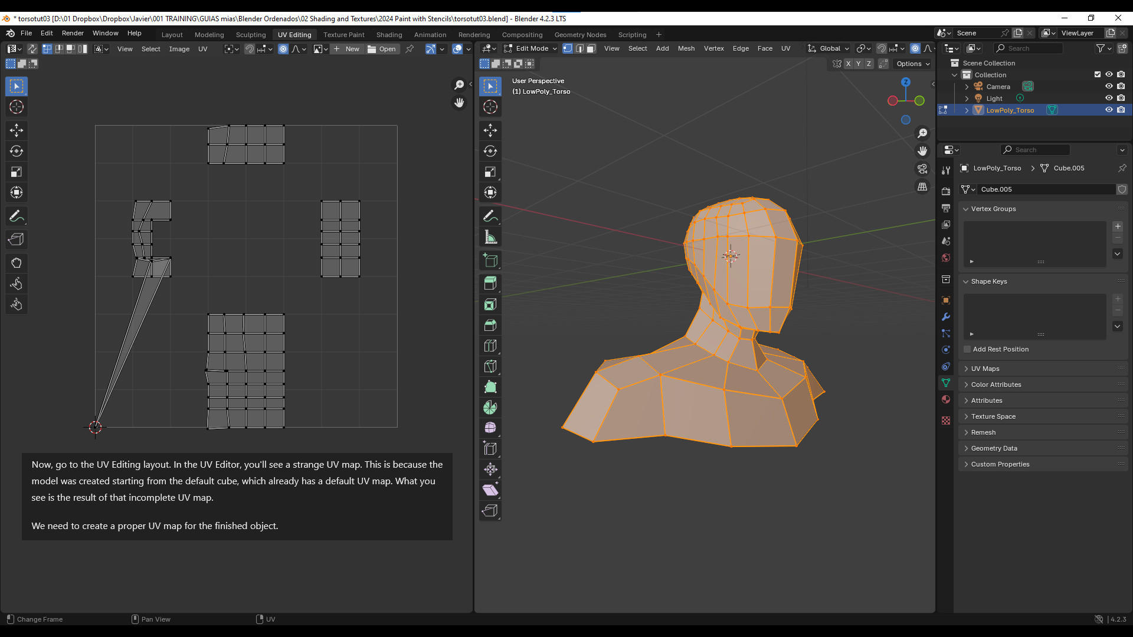This screenshot has height=637, width=1133.
Task: Select the Measure tool in 3D viewport
Action: (x=490, y=237)
